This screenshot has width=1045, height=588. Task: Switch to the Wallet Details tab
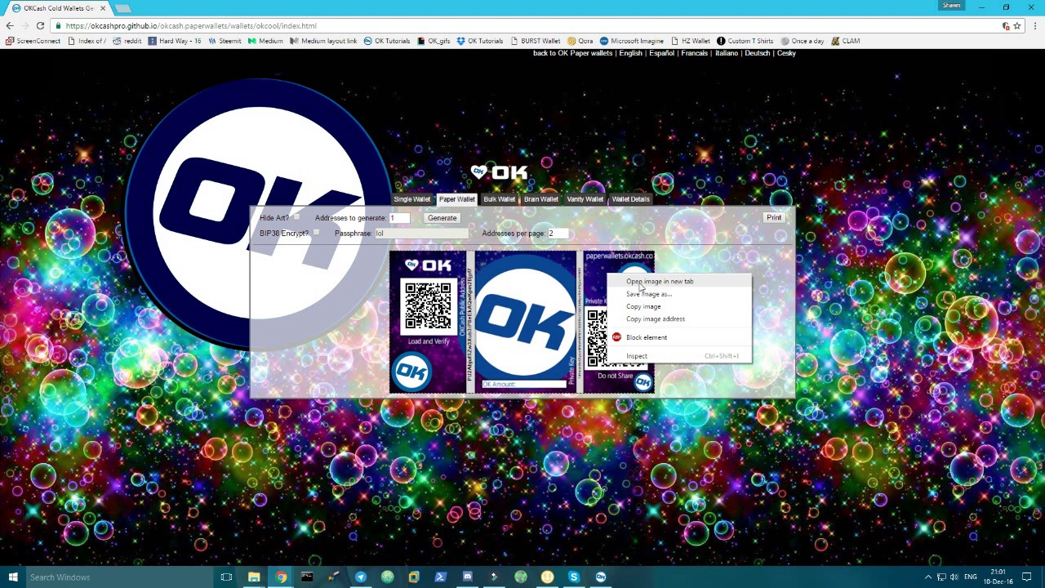(x=630, y=199)
